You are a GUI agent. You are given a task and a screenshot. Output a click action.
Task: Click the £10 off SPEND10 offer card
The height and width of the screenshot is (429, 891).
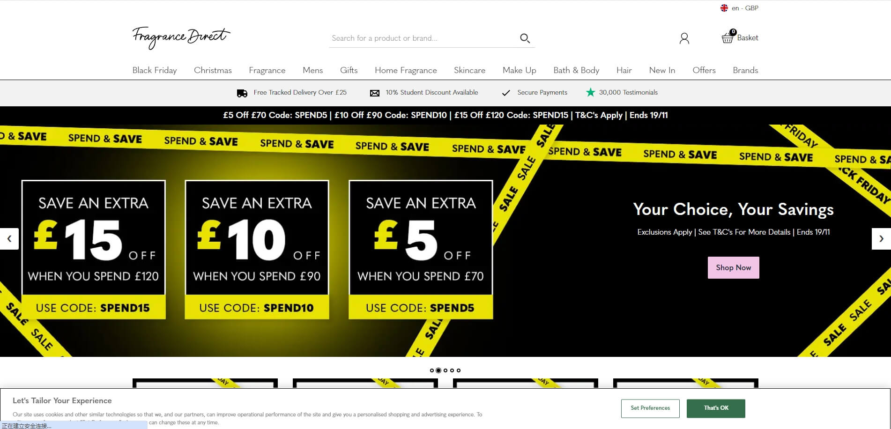click(x=257, y=250)
